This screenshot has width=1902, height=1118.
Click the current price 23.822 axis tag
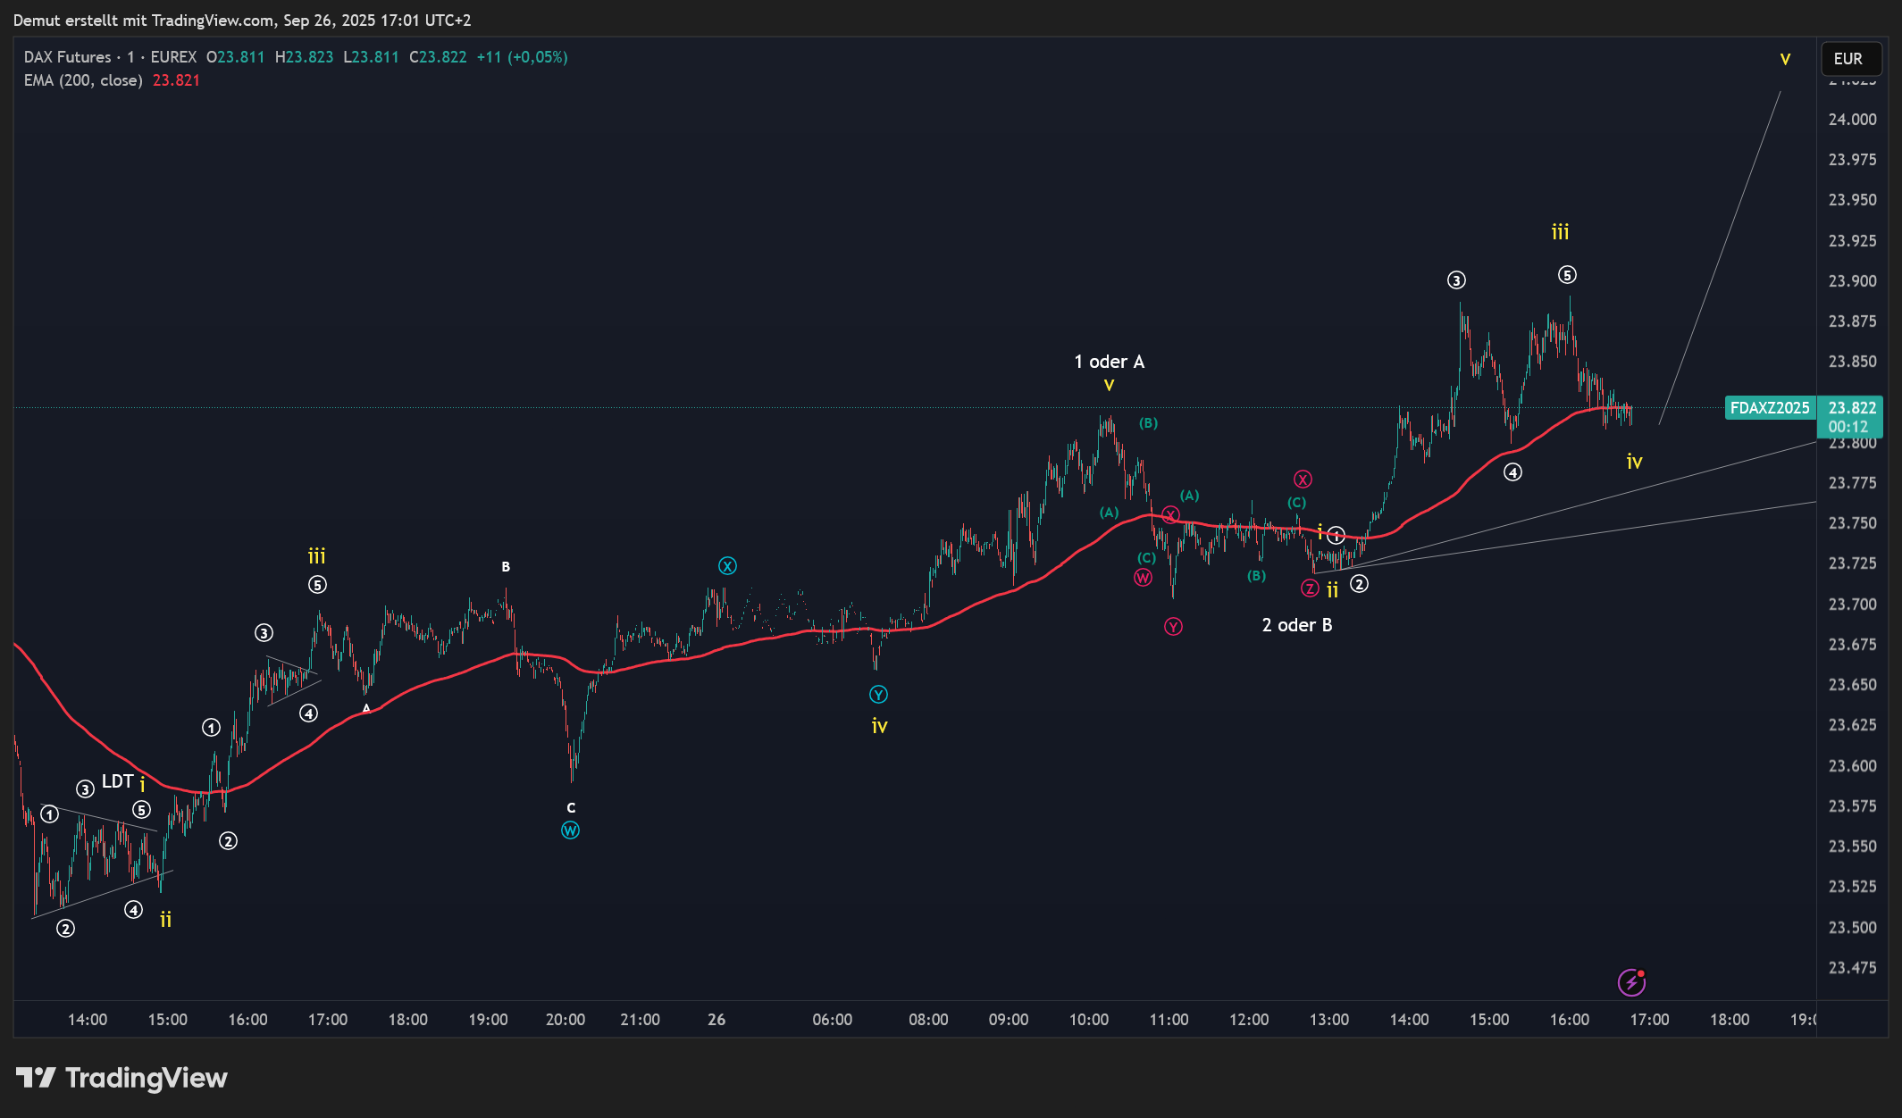pos(1852,408)
